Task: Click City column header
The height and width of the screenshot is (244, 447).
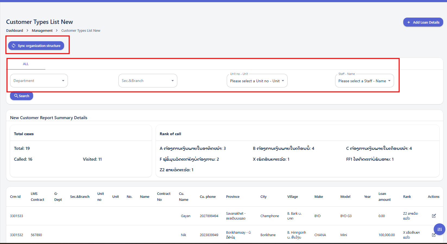Action: (x=263, y=197)
